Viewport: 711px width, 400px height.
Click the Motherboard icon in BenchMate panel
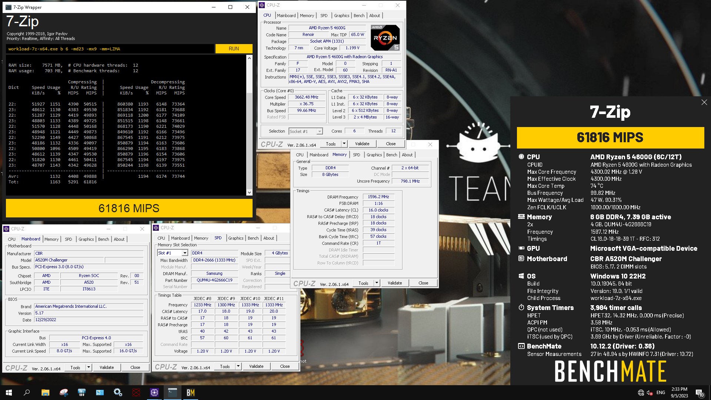tap(521, 259)
